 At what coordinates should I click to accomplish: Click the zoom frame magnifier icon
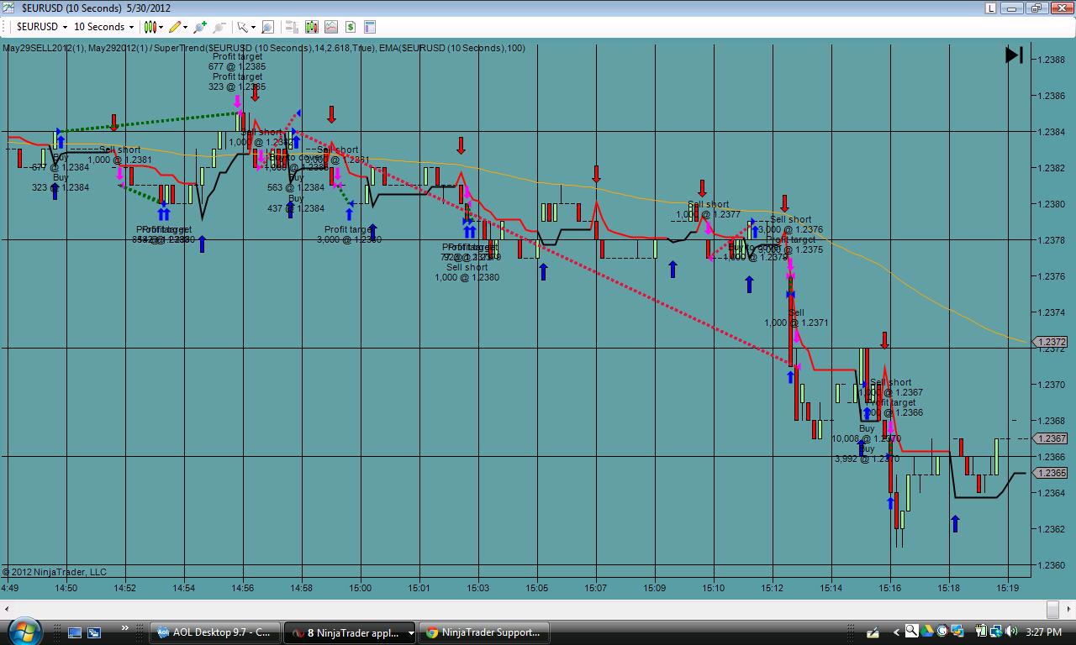[268, 27]
